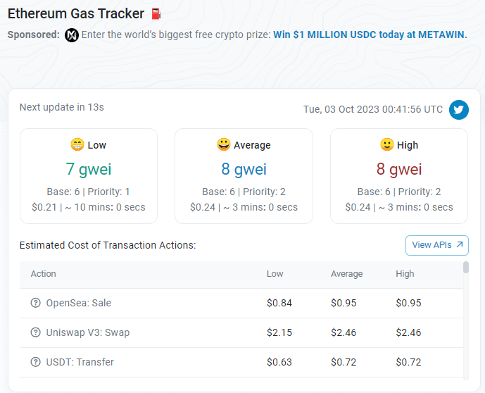Click the grinning emoji on Low card
The width and height of the screenshot is (485, 393).
pos(77,144)
